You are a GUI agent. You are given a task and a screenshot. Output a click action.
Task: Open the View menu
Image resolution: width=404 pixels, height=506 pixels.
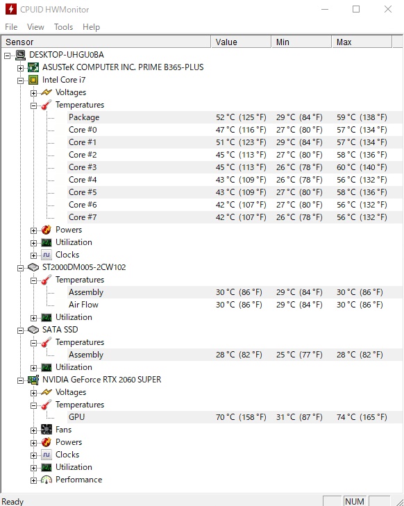[x=35, y=27]
